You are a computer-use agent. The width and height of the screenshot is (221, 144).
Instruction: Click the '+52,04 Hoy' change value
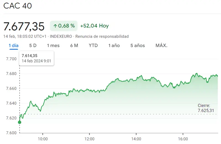tap(94, 26)
